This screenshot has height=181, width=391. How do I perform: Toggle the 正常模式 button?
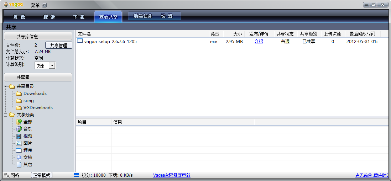pyautogui.click(x=42, y=175)
